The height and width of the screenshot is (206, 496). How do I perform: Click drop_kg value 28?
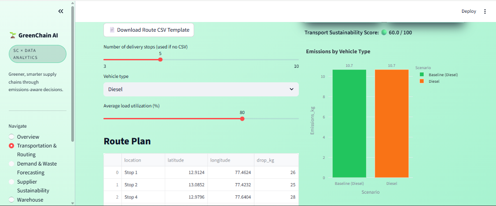tap(276, 197)
